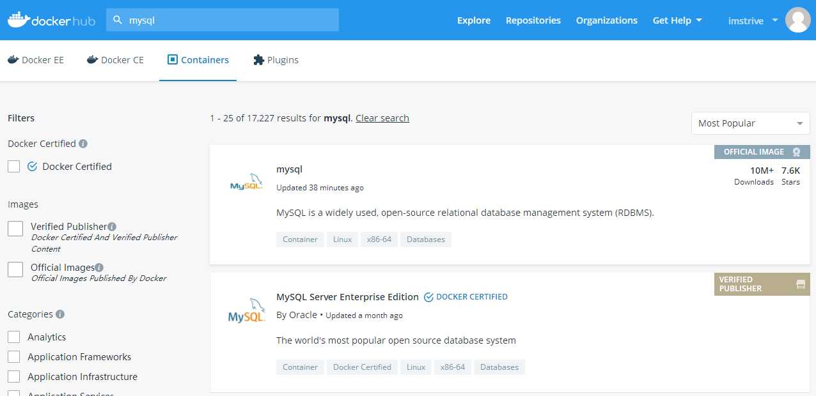The height and width of the screenshot is (396, 816).
Task: Click the search magnifier icon
Action: (x=118, y=20)
